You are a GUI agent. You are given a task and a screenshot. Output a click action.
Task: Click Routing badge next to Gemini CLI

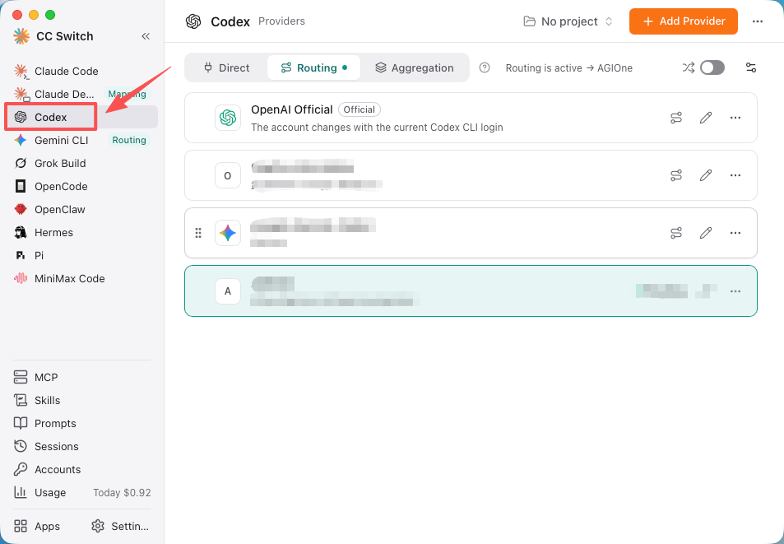pyautogui.click(x=129, y=140)
